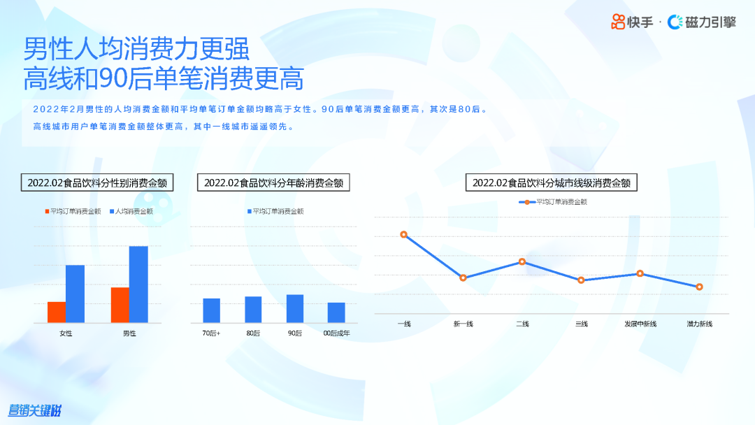The image size is (755, 425).
Task: Click the 潜力新线 data point
Action: 700,287
